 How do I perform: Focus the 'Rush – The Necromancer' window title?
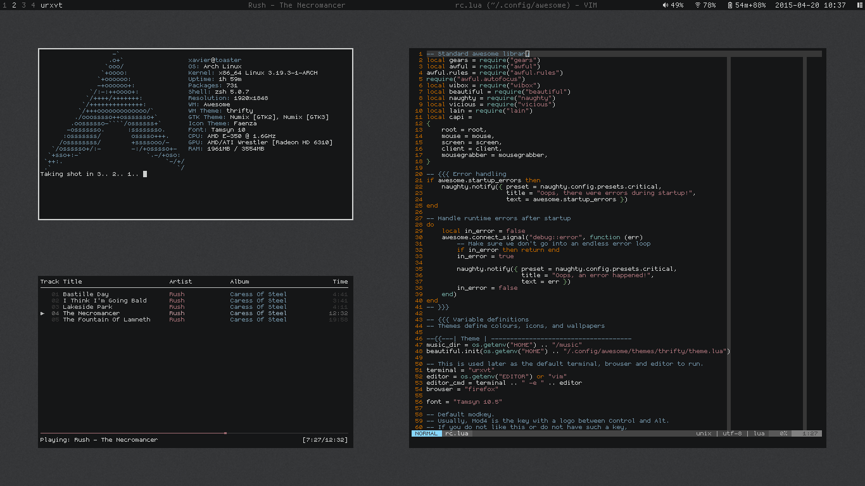[x=297, y=5]
